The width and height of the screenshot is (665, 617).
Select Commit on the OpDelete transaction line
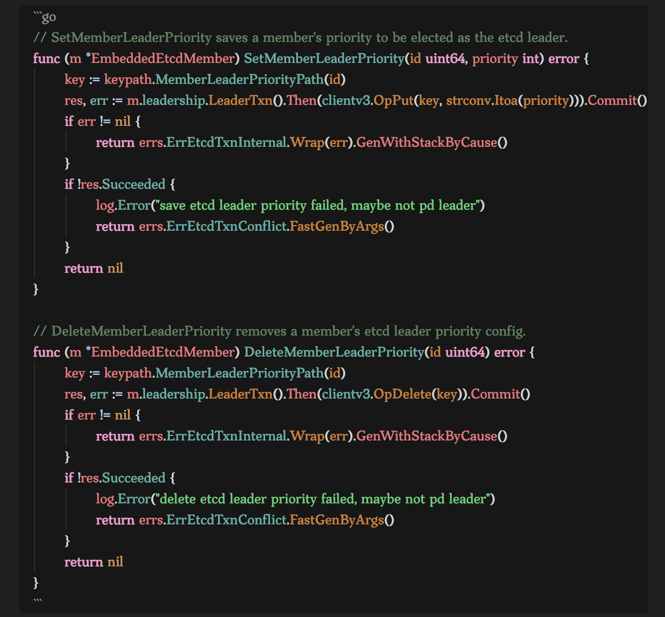click(495, 394)
